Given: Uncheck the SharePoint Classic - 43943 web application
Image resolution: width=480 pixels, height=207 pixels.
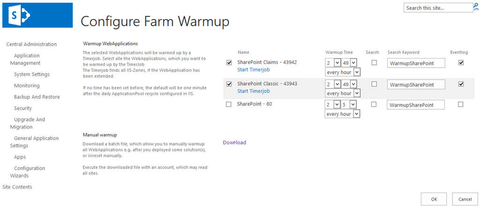Looking at the screenshot, I should (x=229, y=84).
